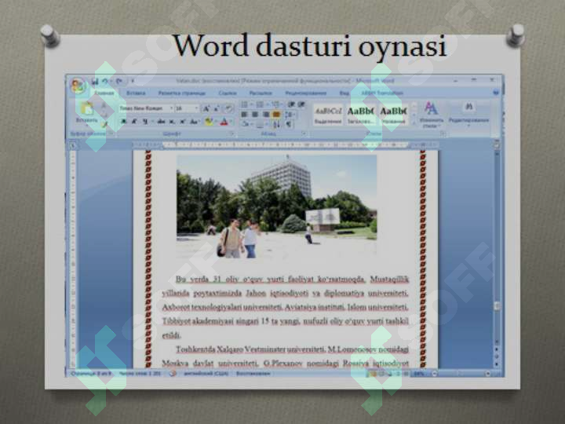
Task: Open the Line Spacing menu
Action: [289, 115]
